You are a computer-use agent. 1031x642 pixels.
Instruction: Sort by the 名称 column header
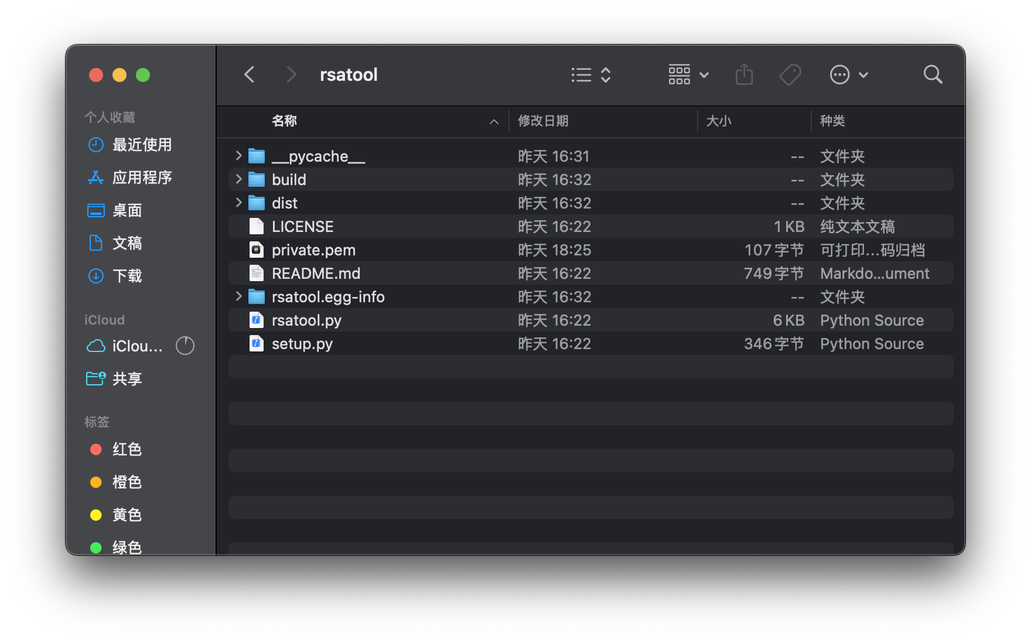coord(285,121)
